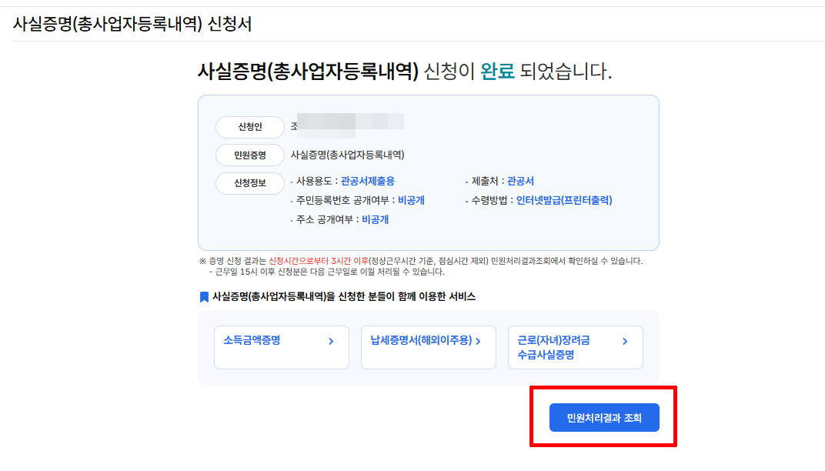This screenshot has width=825, height=471.
Task: Open the 소득금액증명 service link
Action: (252, 340)
